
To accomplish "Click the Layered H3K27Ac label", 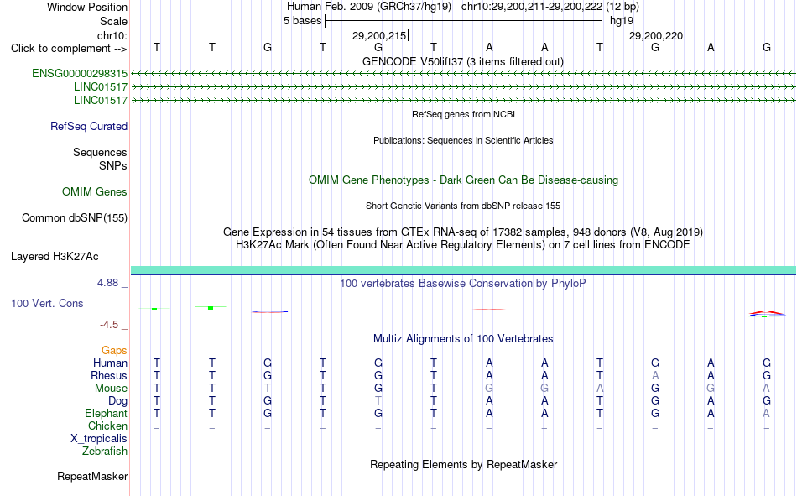I will (55, 257).
